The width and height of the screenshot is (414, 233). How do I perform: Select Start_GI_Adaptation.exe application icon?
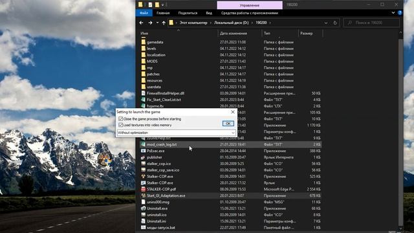pyautogui.click(x=143, y=195)
